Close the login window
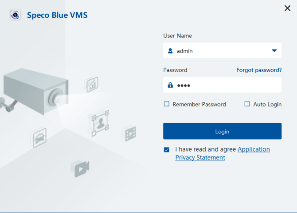The width and height of the screenshot is (297, 213). pos(287,8)
